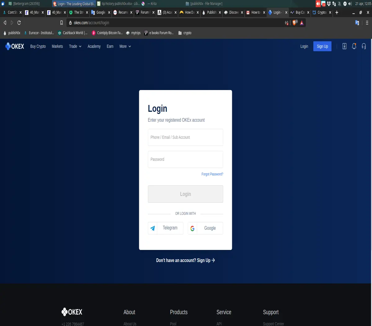Open Markets in navigation
This screenshot has height=326, width=372.
[57, 46]
